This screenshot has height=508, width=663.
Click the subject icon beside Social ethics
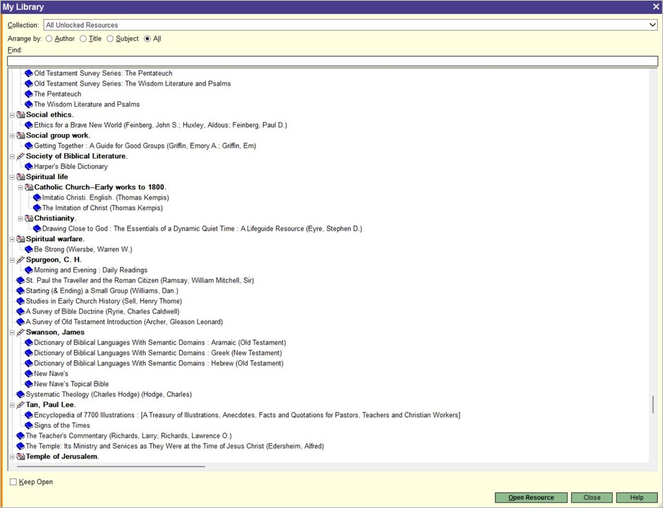(21, 115)
